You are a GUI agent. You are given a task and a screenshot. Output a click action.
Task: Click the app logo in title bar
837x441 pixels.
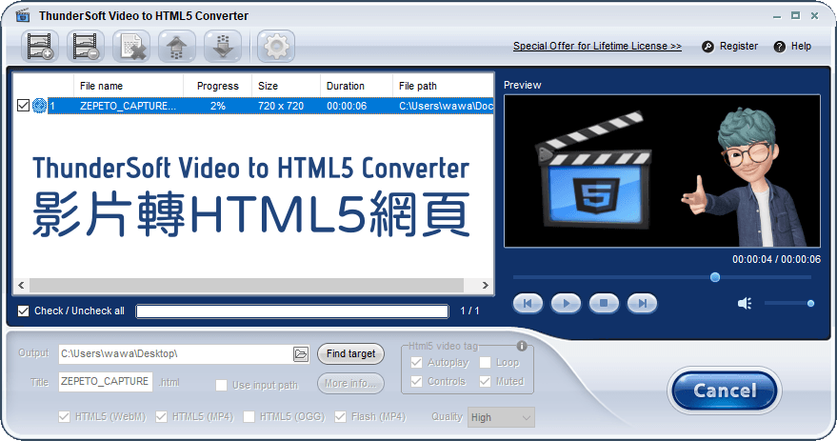pos(23,15)
